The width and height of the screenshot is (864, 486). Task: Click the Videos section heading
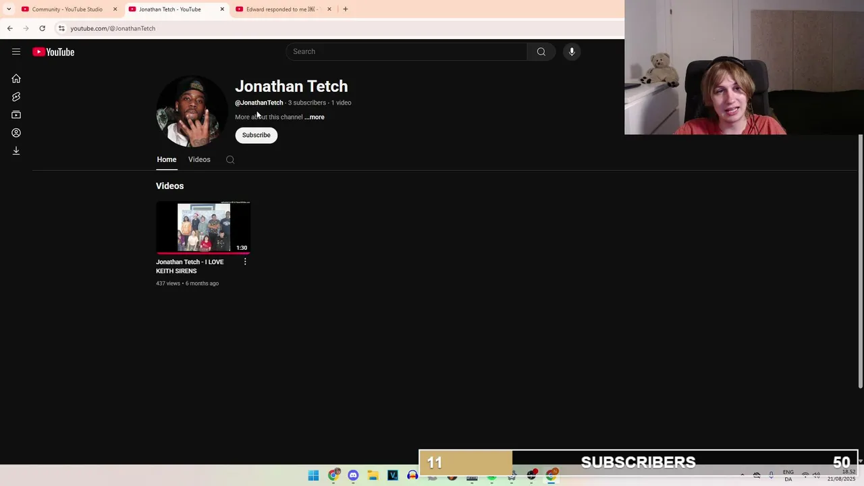170,186
